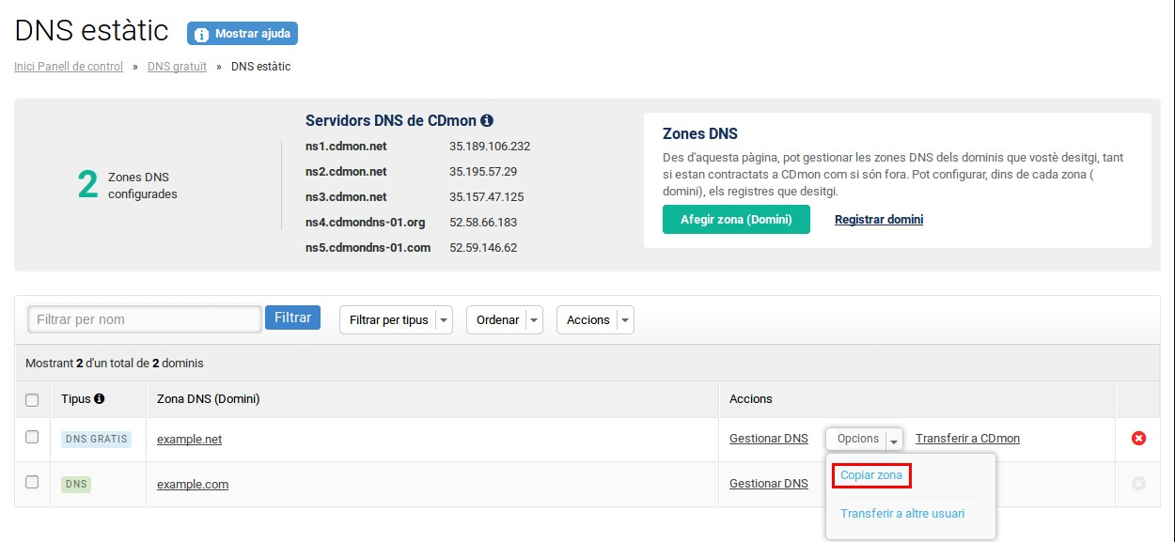
Task: Click the IP address 52.59.146.62
Action: (483, 248)
